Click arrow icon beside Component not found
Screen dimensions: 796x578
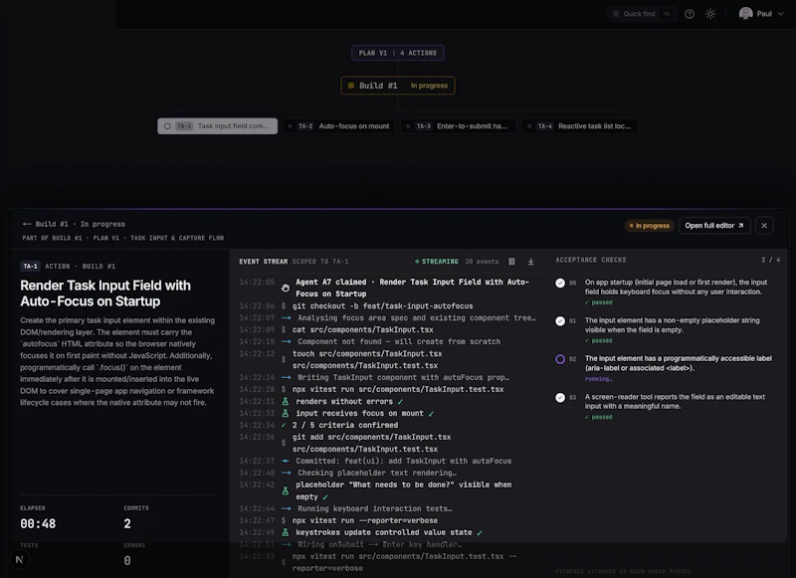(287, 341)
